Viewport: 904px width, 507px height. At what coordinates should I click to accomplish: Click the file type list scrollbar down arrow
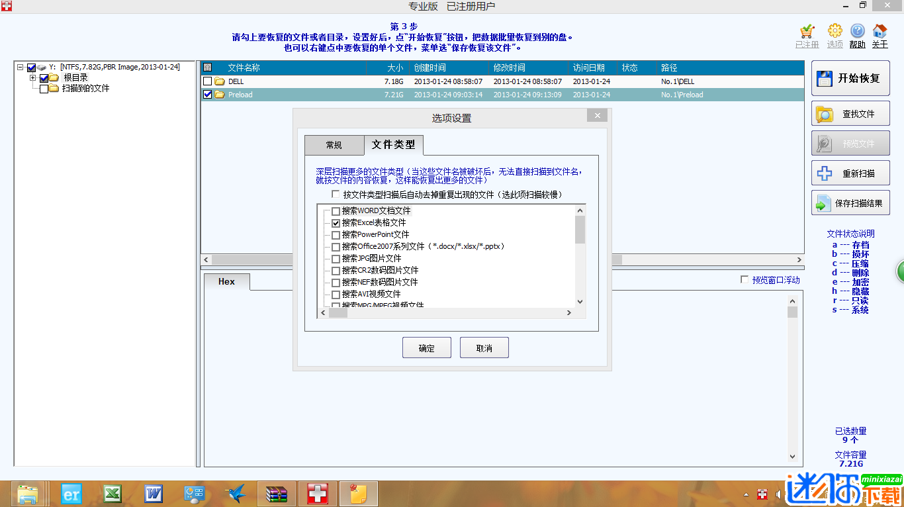(x=580, y=302)
